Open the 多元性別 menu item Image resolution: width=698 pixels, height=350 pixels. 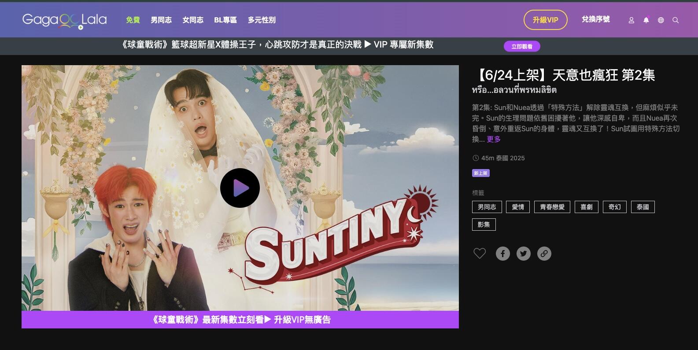(262, 20)
